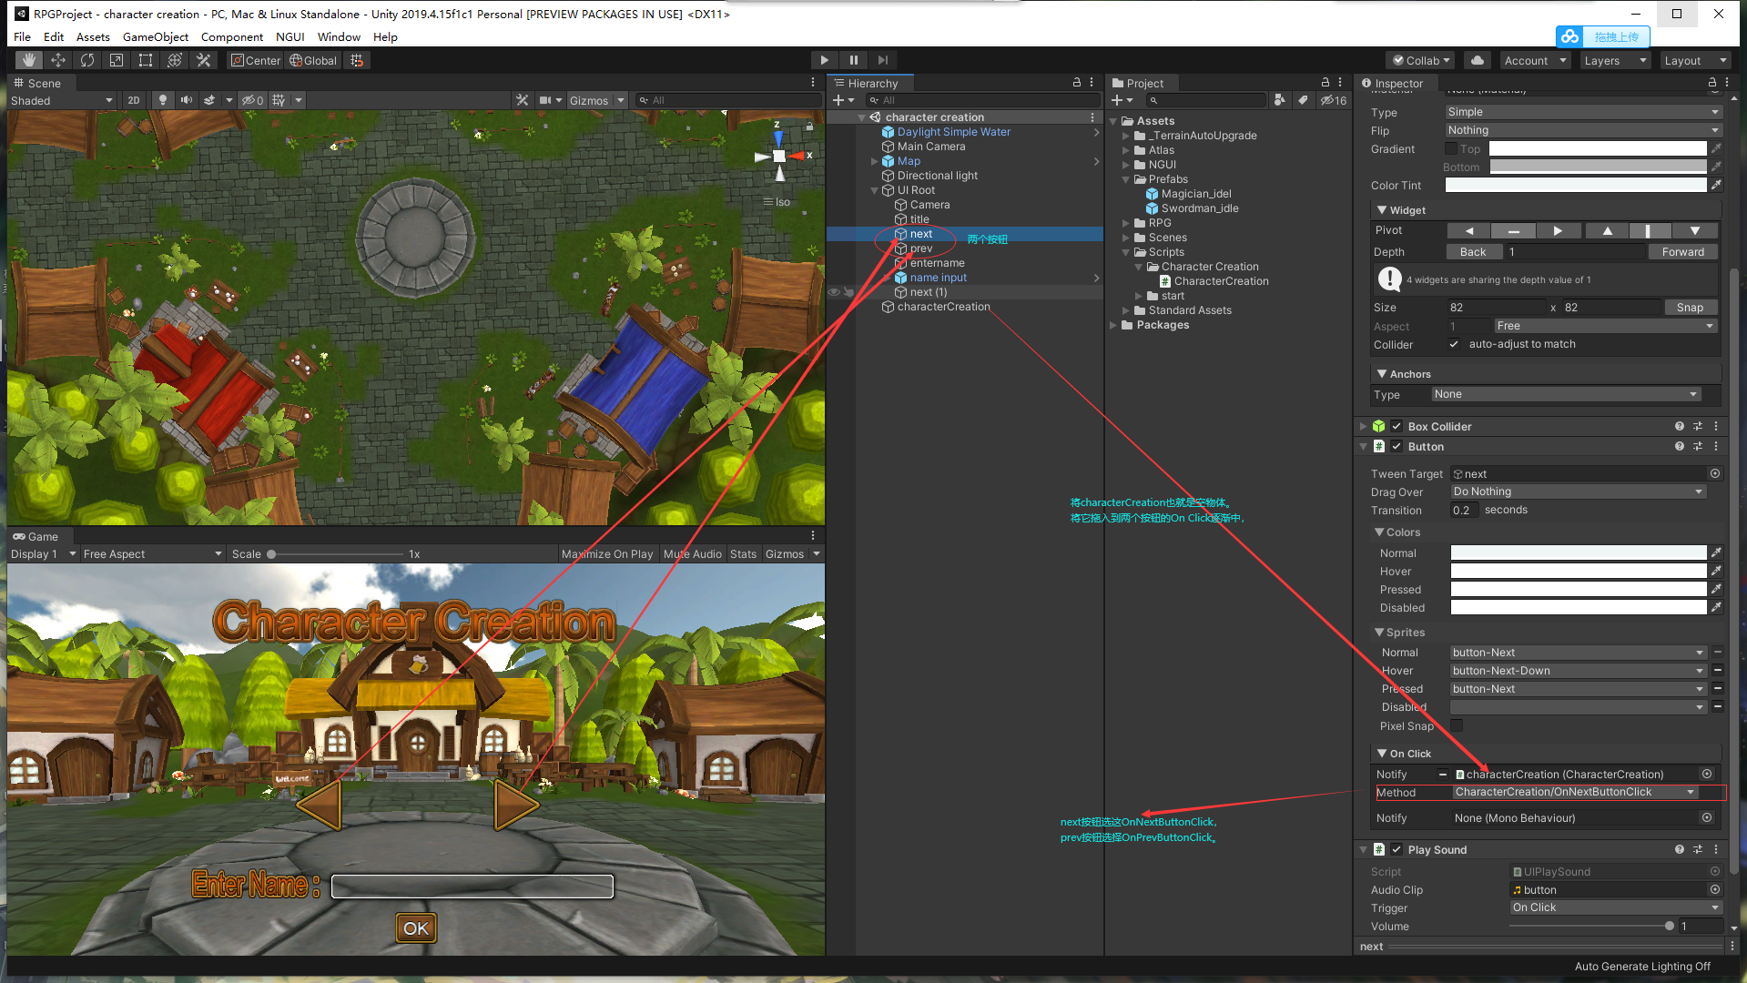
Task: Select the Hand tool in the toolbar
Action: click(x=27, y=60)
